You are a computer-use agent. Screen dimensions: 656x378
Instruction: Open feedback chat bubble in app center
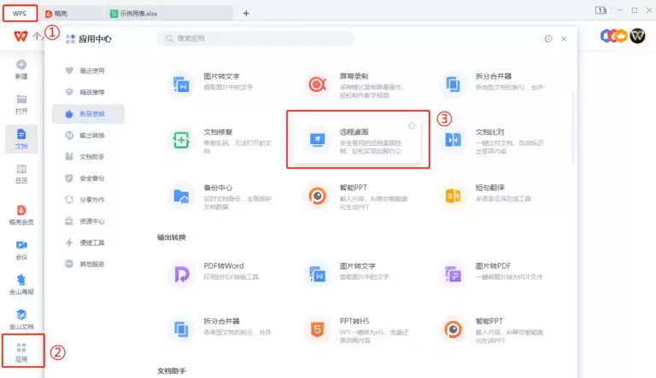[548, 39]
